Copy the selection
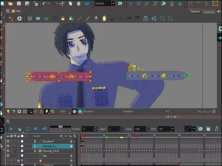The height and width of the screenshot is (166, 222). tap(70, 4)
